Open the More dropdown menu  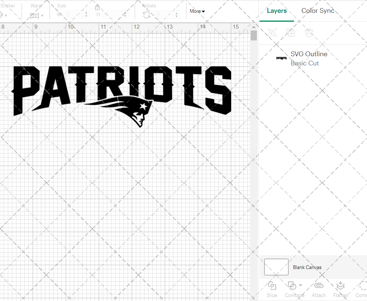coord(197,11)
